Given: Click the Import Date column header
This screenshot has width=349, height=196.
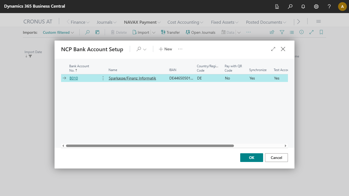Looking at the screenshot, I should coord(33,52).
